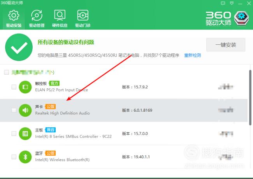
Task: Minimize the 360驱动大师 window
Action: [x=240, y=4]
